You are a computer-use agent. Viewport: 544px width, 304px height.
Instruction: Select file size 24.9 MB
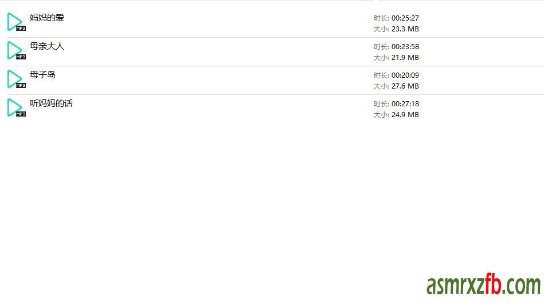tap(405, 115)
